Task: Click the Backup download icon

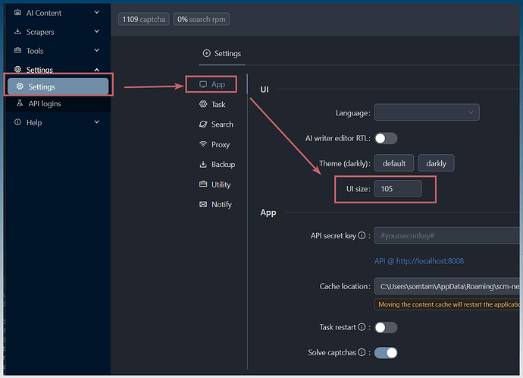Action: click(203, 164)
